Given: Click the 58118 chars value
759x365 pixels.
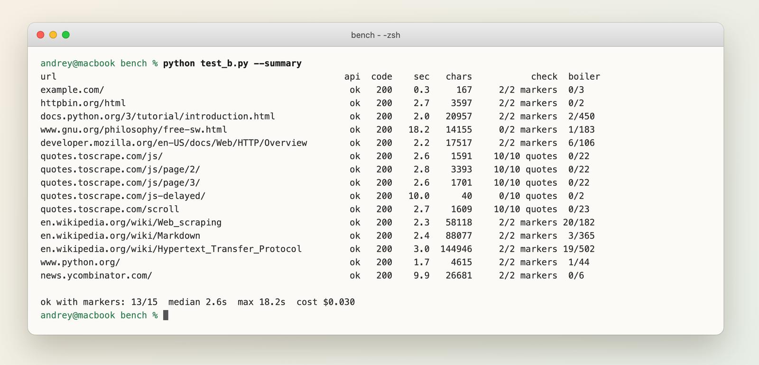Looking at the screenshot, I should pos(459,223).
